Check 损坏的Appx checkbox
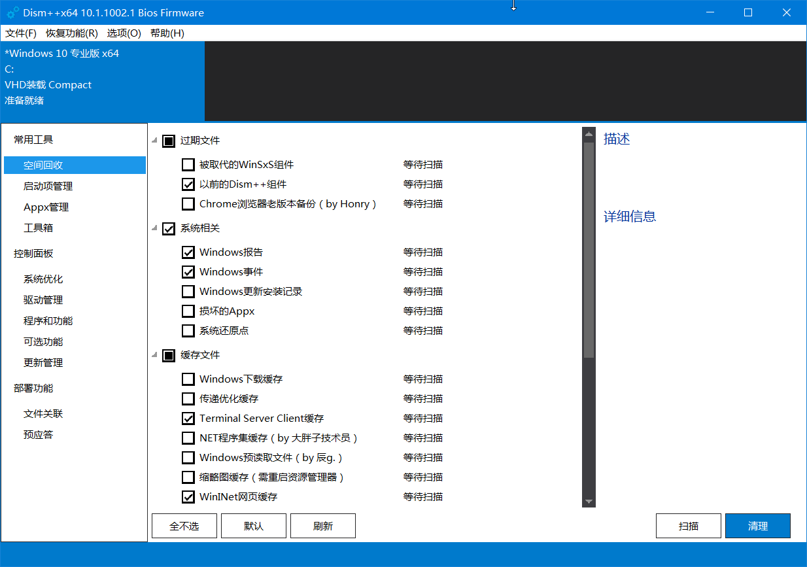The width and height of the screenshot is (807, 567). click(188, 311)
